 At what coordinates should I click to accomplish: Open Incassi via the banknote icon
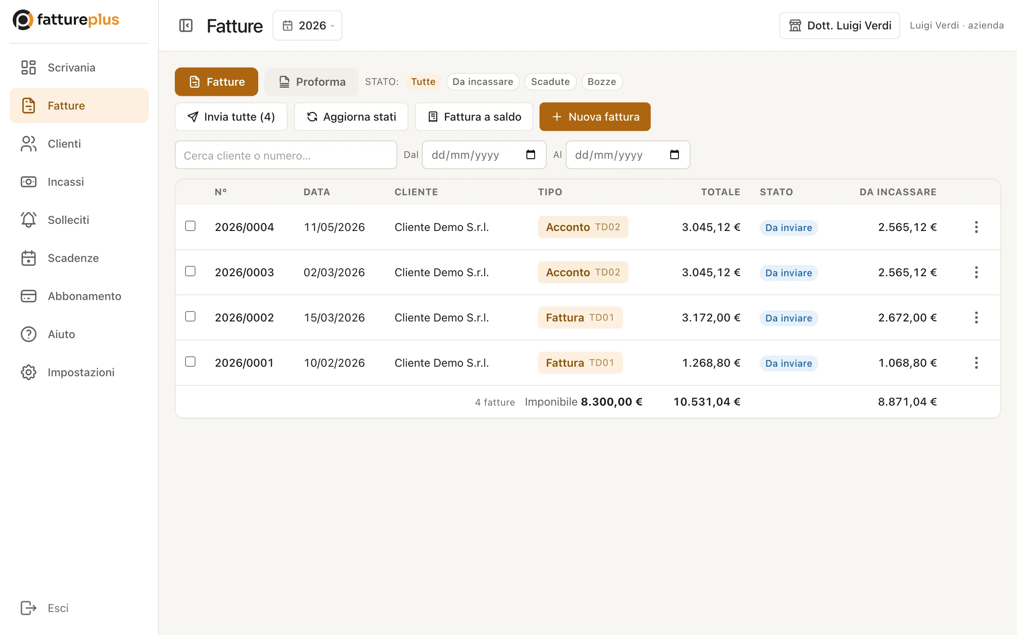29,181
